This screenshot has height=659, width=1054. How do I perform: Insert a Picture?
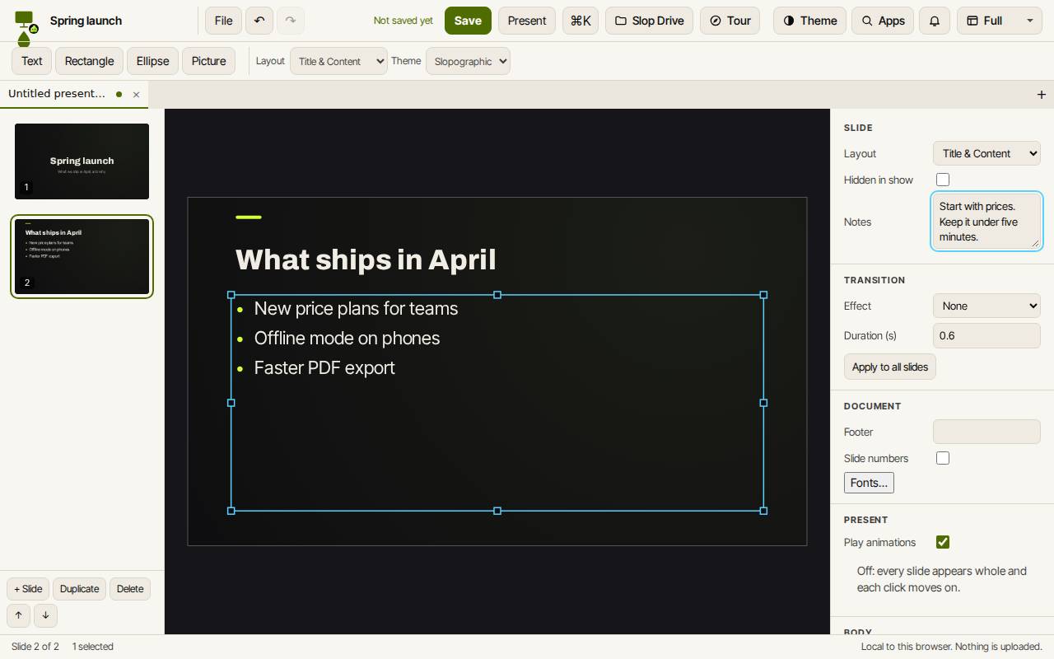point(208,61)
